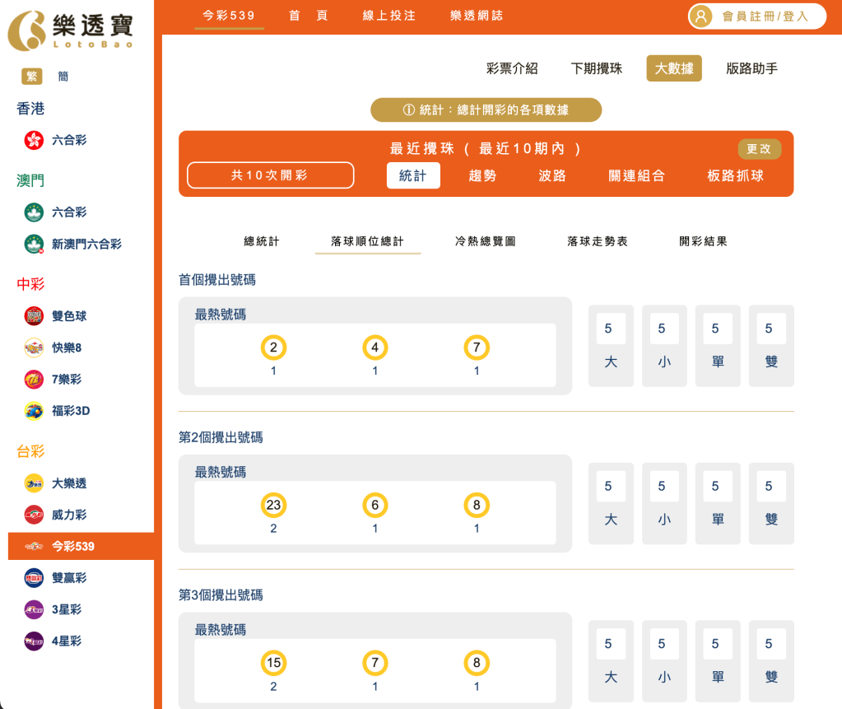
Task: Select the Hong Kong 六合彩 lottery icon
Action: coord(33,140)
